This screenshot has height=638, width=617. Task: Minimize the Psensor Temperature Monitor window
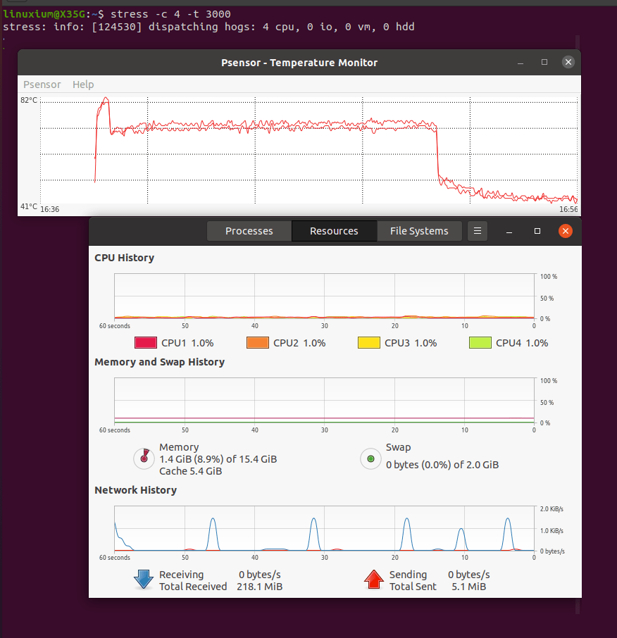520,62
